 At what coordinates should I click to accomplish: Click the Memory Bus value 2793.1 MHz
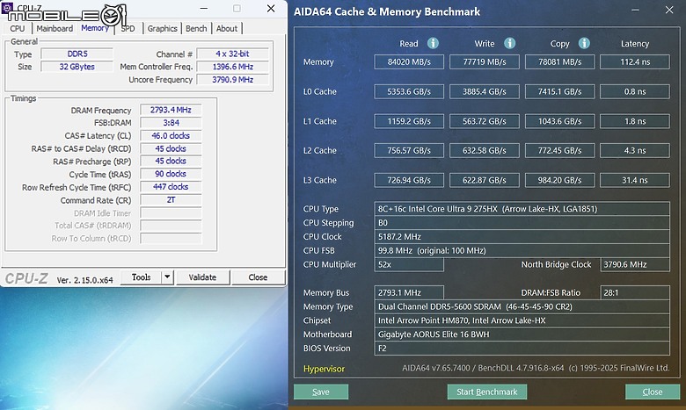coord(409,292)
